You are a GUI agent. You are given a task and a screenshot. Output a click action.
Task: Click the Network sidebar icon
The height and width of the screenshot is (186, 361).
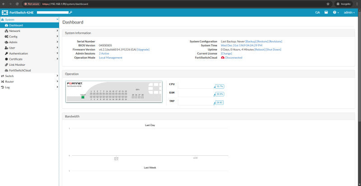tap(6, 31)
